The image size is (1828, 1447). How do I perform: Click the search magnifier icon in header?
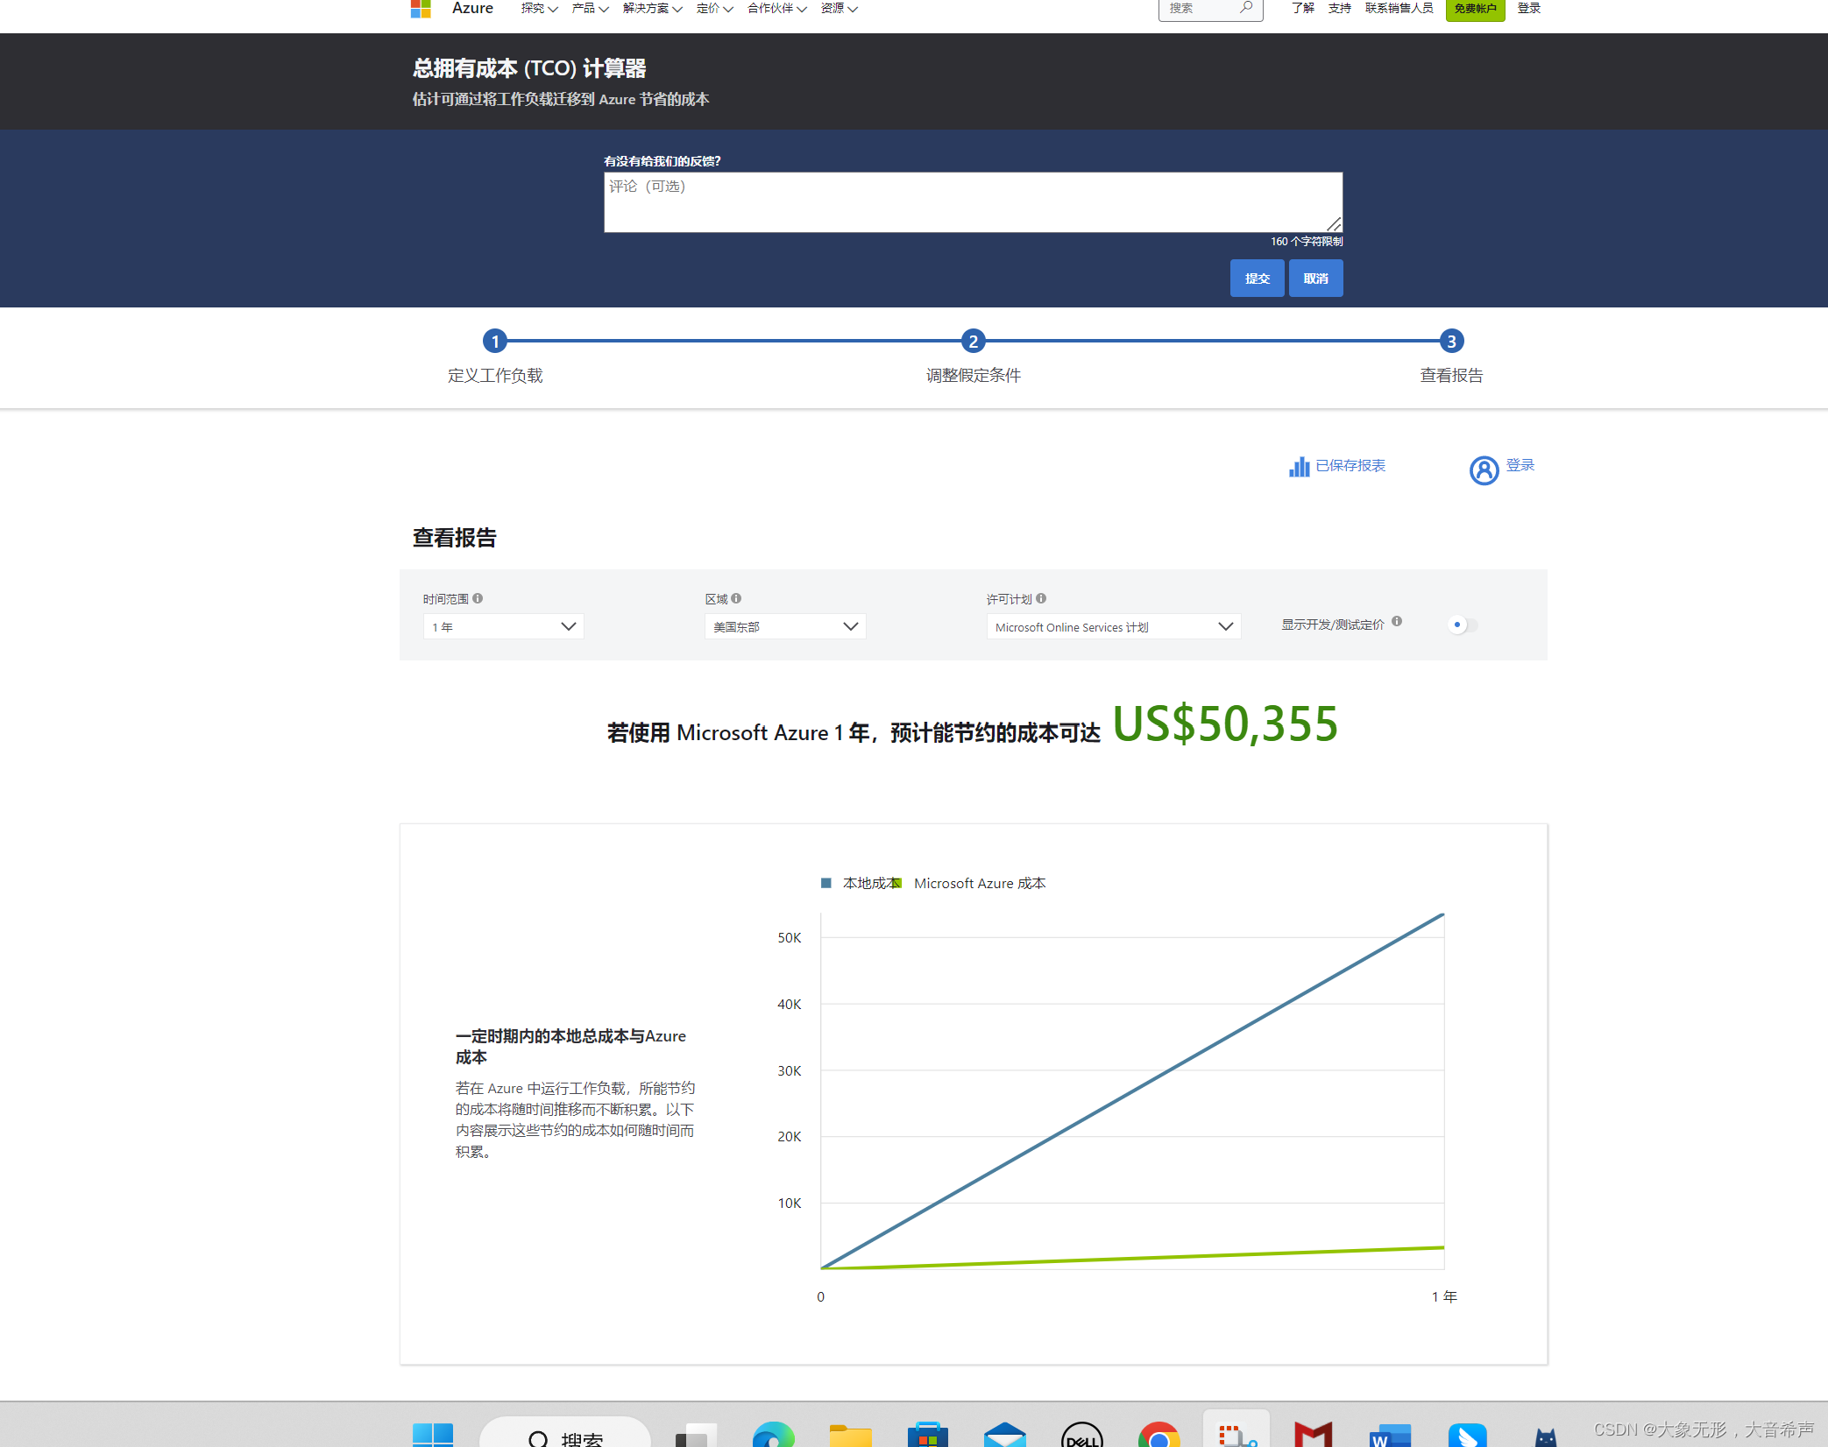pos(1245,8)
